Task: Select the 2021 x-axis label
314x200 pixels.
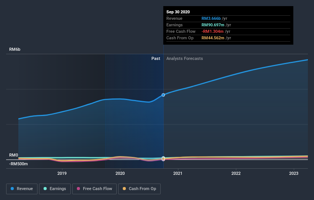Action: 178,173
